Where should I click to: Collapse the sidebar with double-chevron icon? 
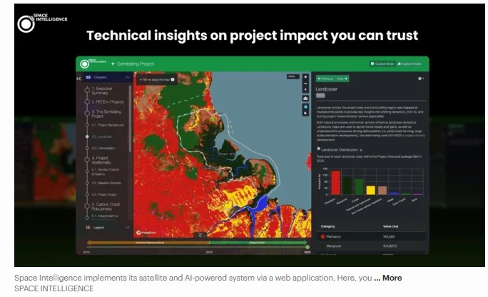coord(79,77)
